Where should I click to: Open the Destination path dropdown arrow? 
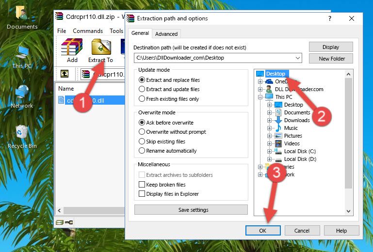298,58
